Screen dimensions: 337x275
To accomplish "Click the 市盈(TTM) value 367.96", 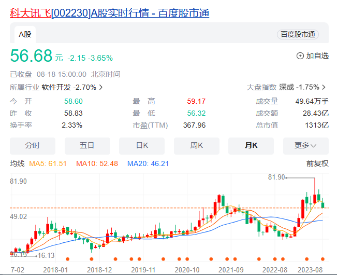I will point(194,126).
